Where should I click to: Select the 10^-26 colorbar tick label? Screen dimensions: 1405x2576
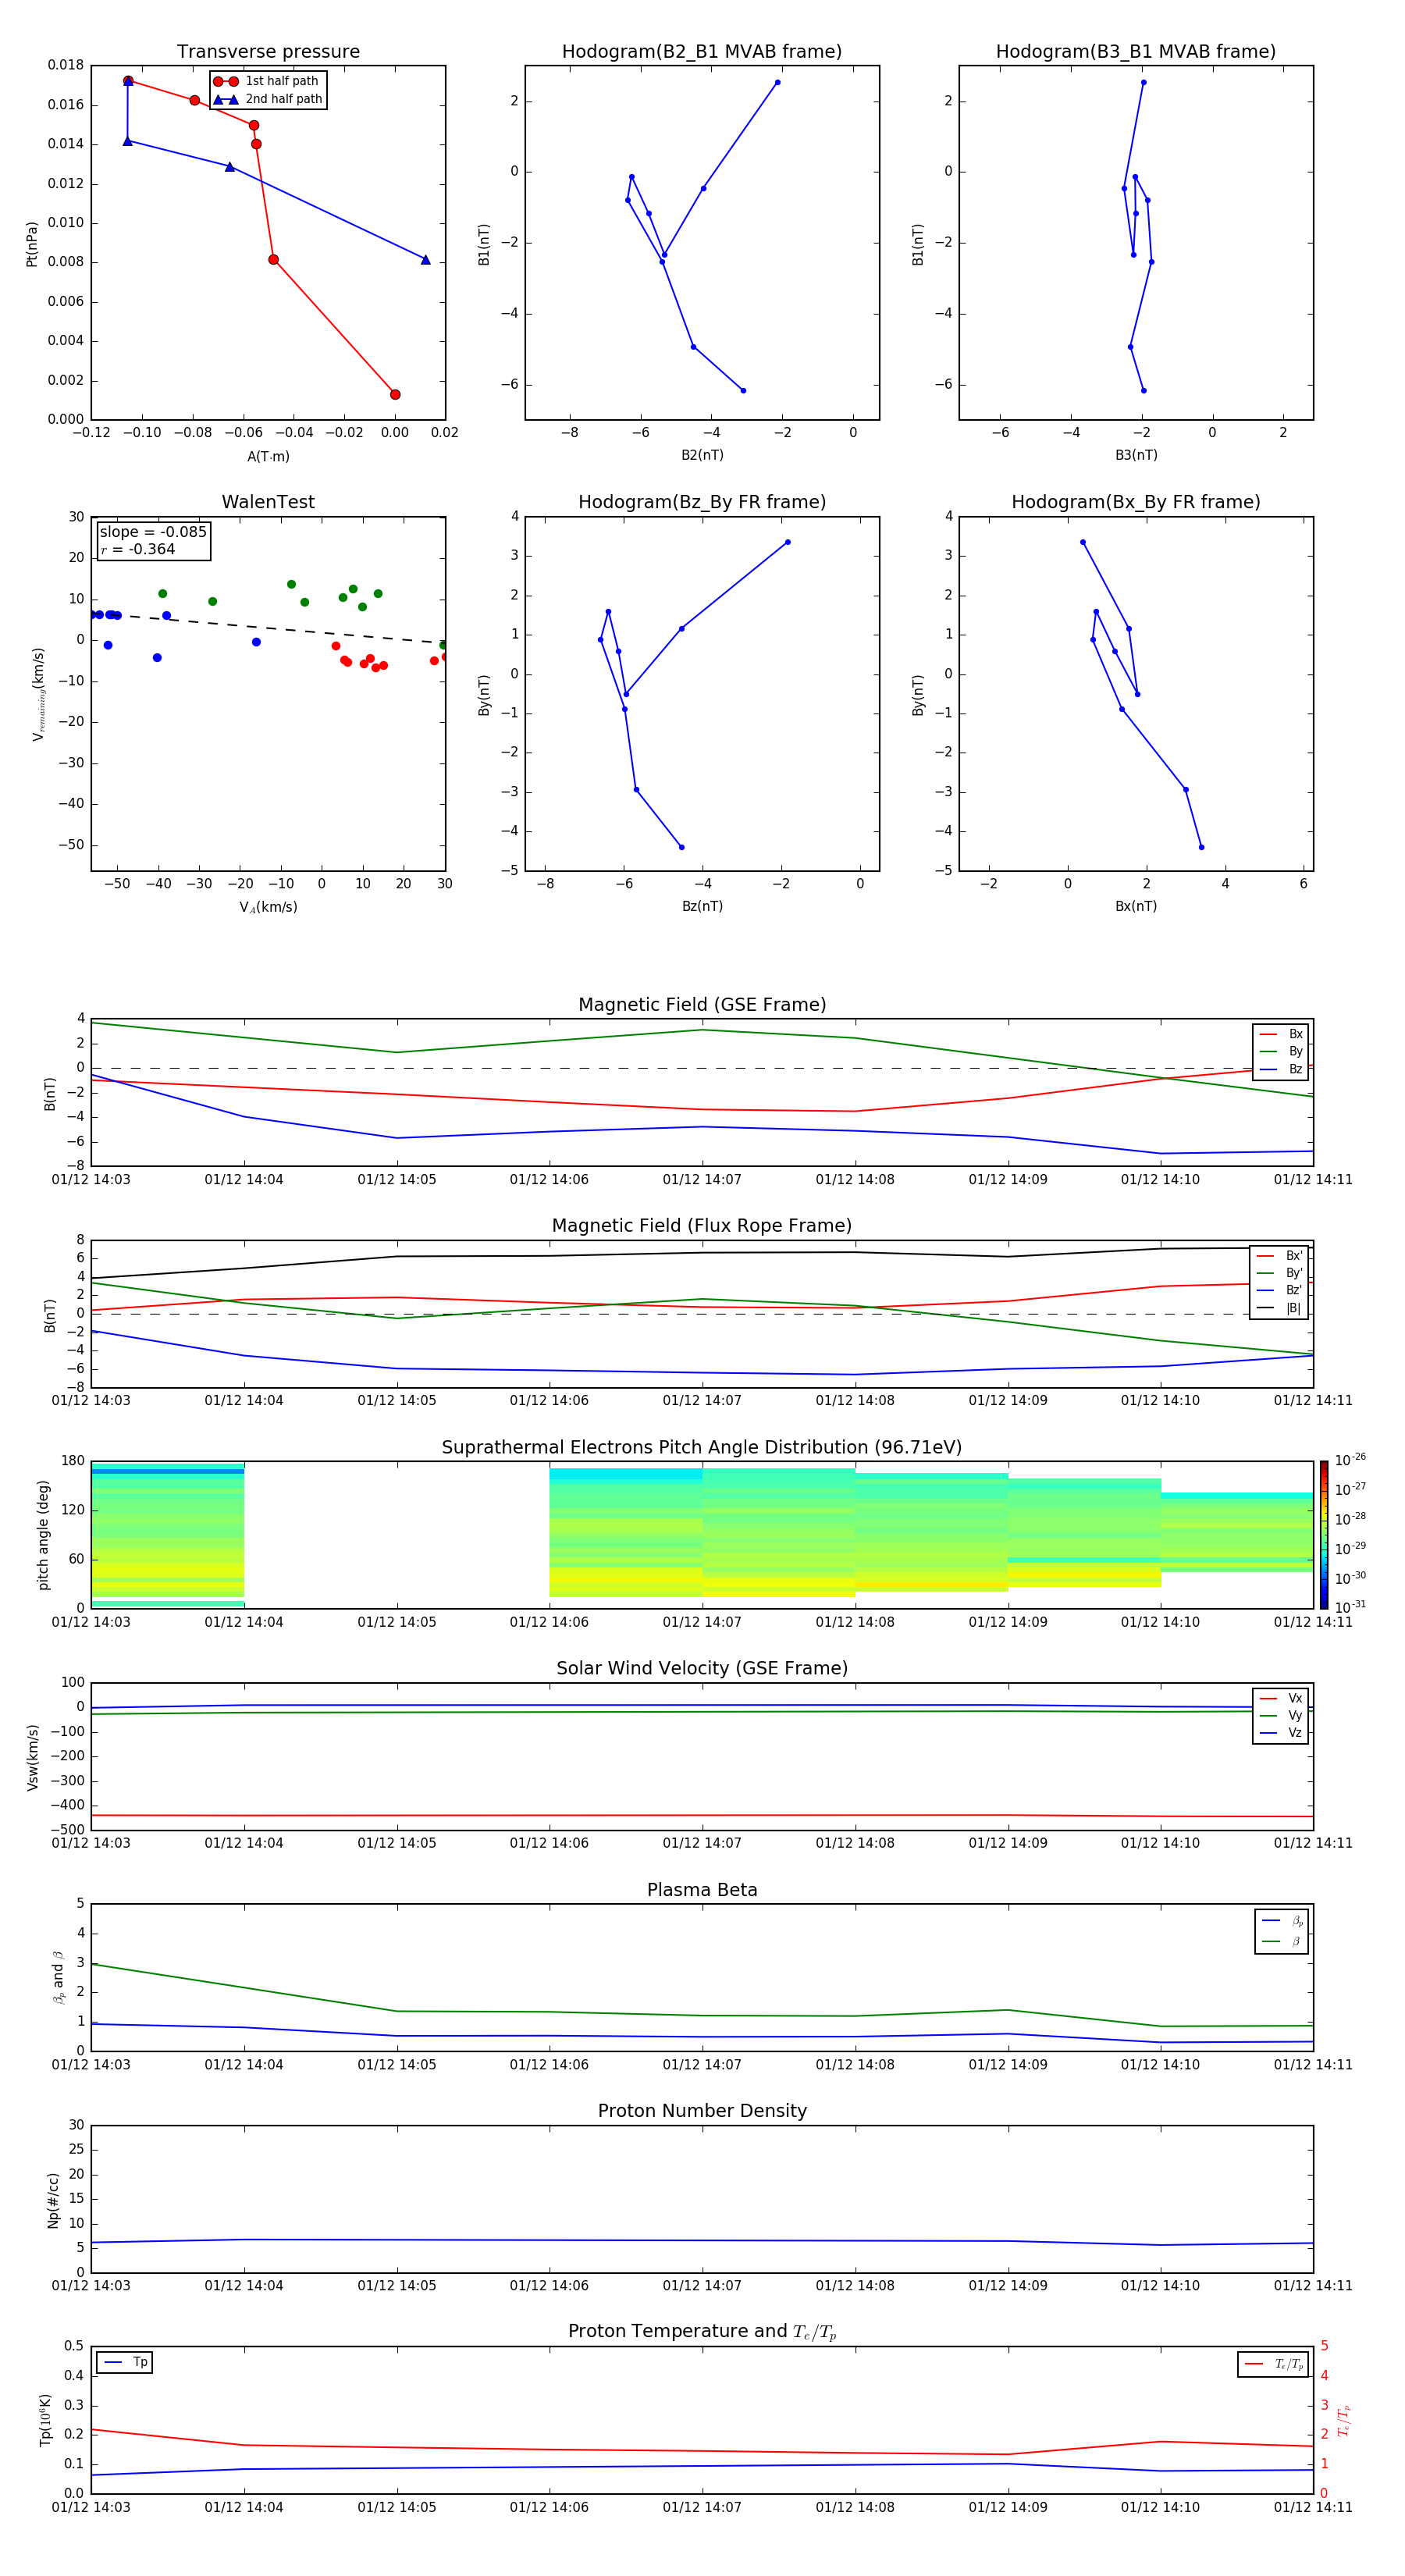(1350, 1460)
